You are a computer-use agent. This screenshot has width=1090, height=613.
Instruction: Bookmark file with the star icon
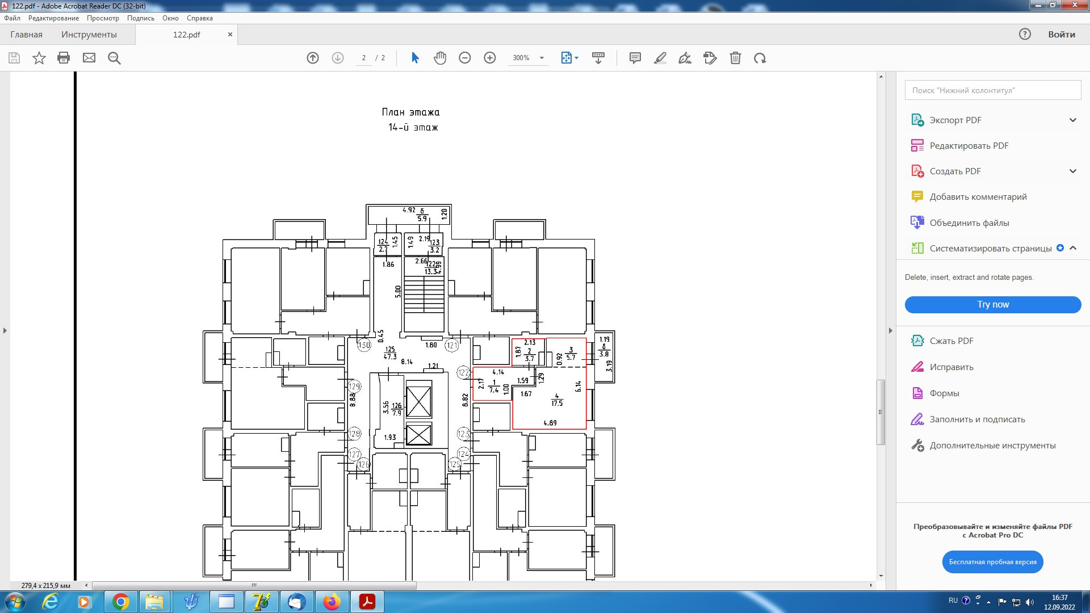tap(39, 58)
